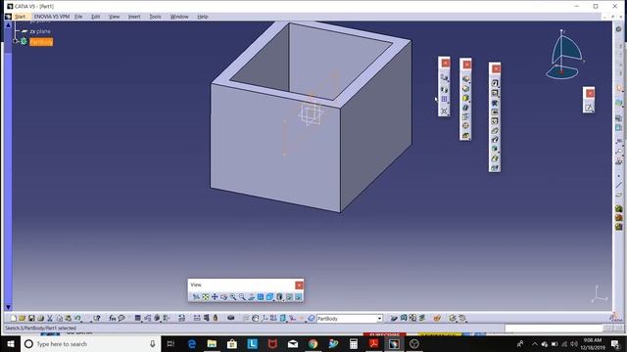The height and width of the screenshot is (352, 627).
Task: Open the PartBody combo box dropdown
Action: pos(379,319)
